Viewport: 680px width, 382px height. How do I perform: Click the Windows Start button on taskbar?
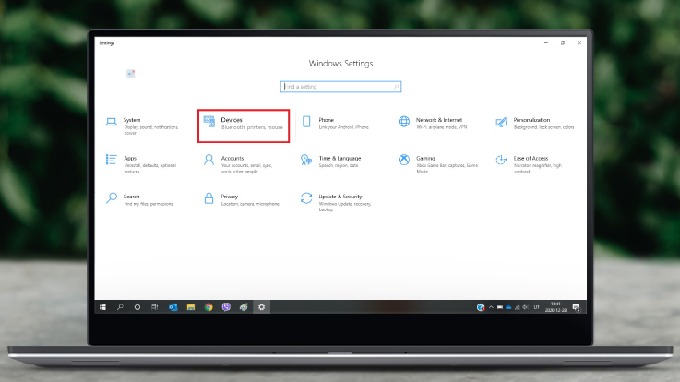click(102, 306)
